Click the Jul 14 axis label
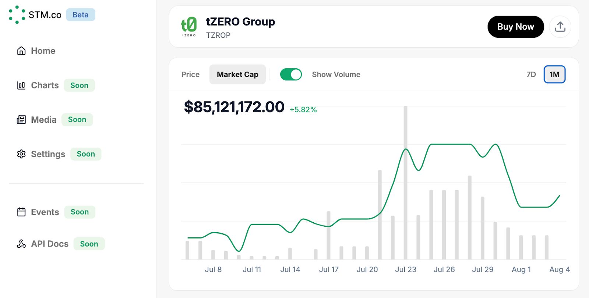The height and width of the screenshot is (298, 589). coord(290,269)
